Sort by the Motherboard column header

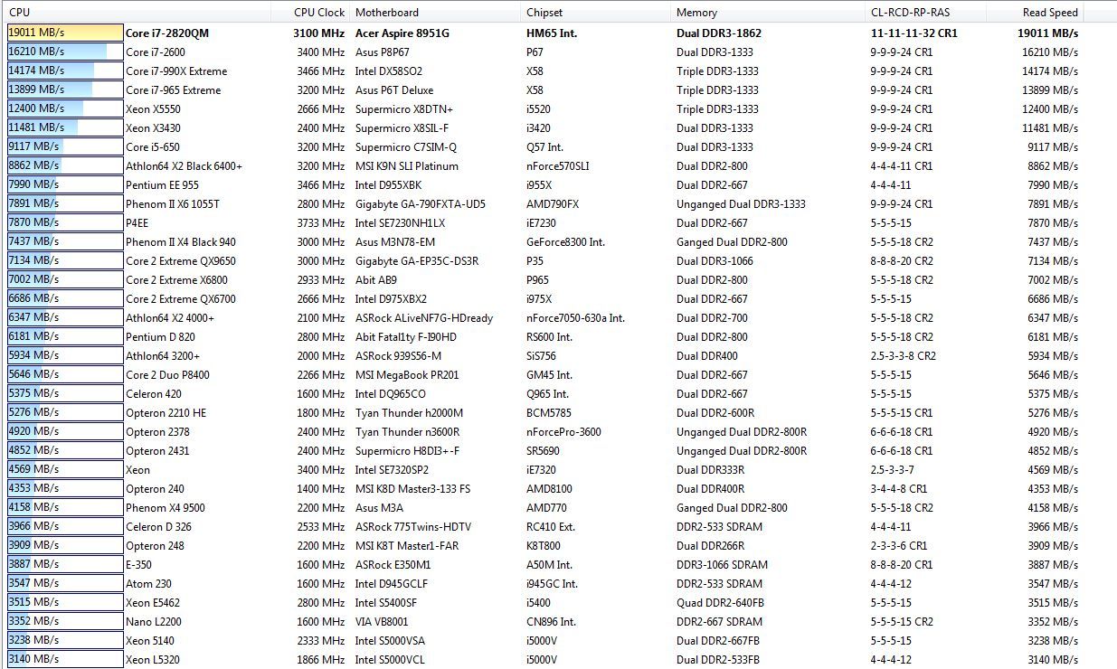click(434, 12)
